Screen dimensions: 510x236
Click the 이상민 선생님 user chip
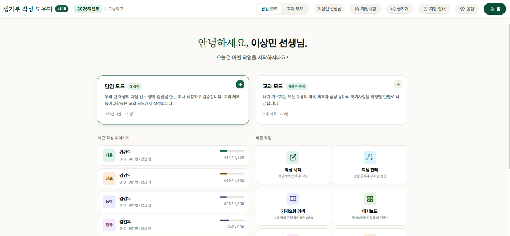coord(329,9)
